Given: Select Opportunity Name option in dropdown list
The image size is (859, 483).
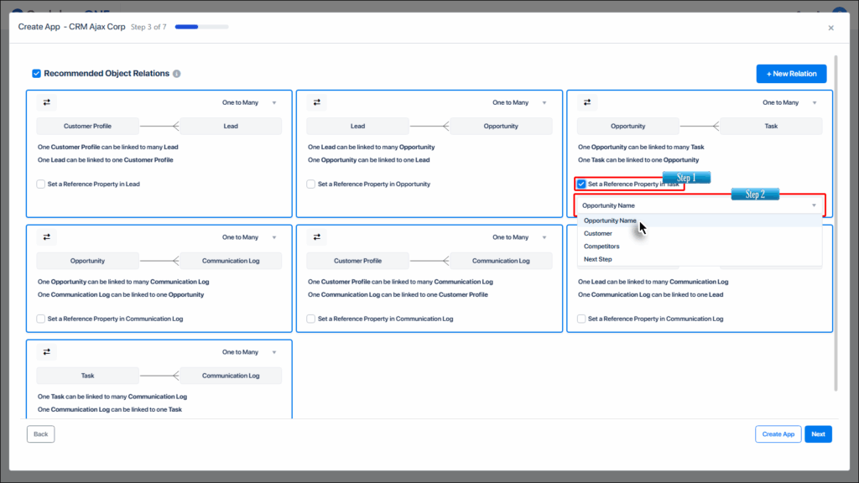Looking at the screenshot, I should [x=700, y=221].
